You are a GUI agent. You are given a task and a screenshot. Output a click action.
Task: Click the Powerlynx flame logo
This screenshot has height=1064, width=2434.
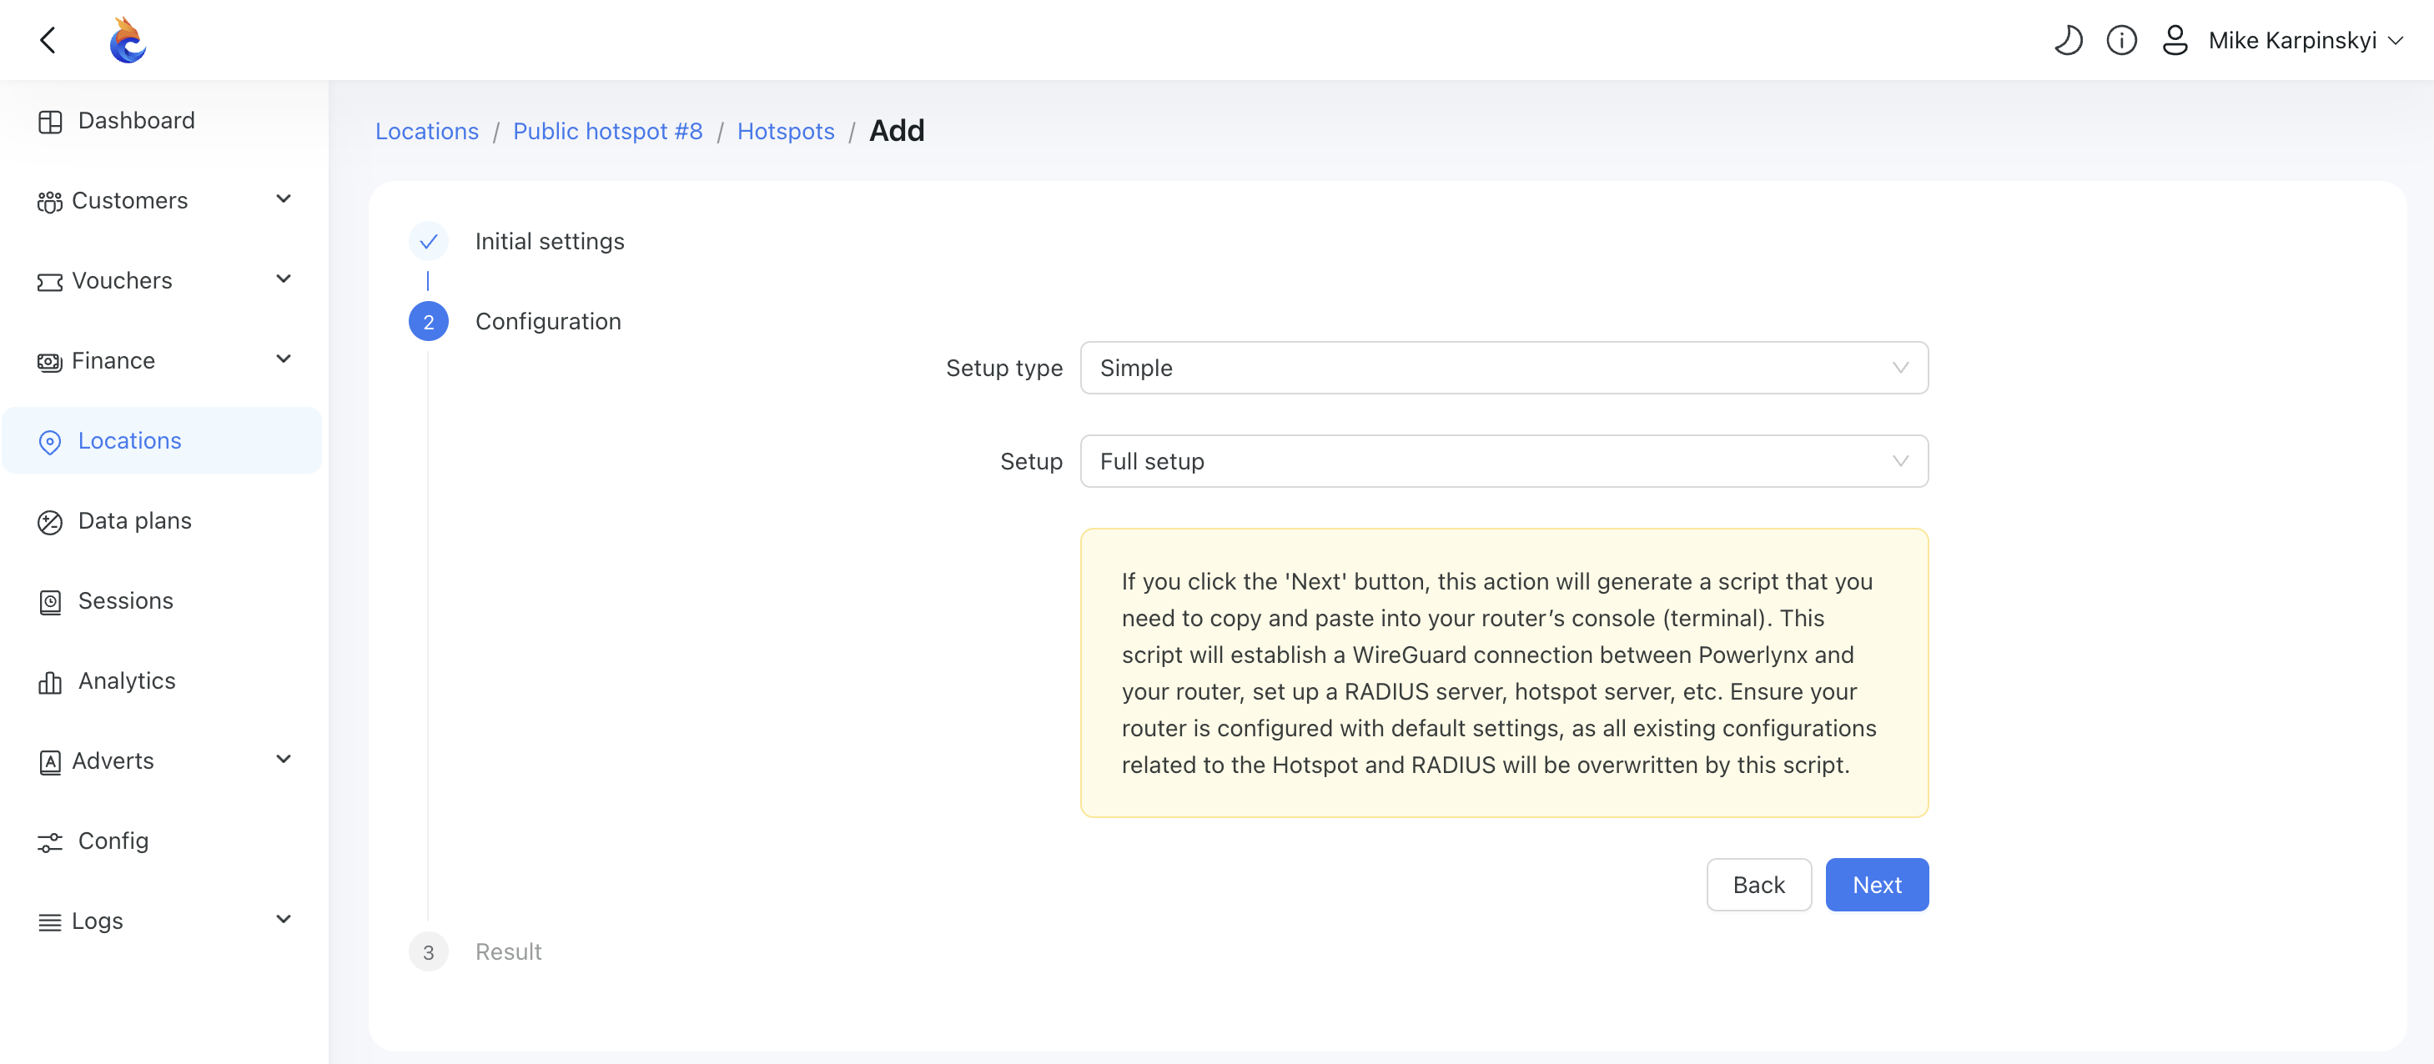pos(128,40)
